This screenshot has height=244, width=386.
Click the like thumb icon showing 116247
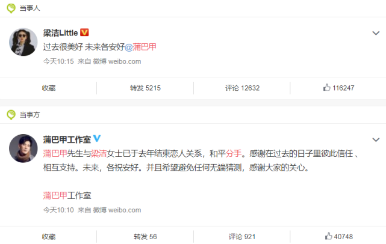[x=326, y=87]
